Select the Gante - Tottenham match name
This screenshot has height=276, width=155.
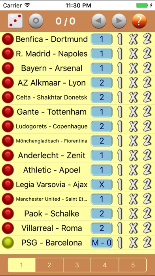[52, 112]
